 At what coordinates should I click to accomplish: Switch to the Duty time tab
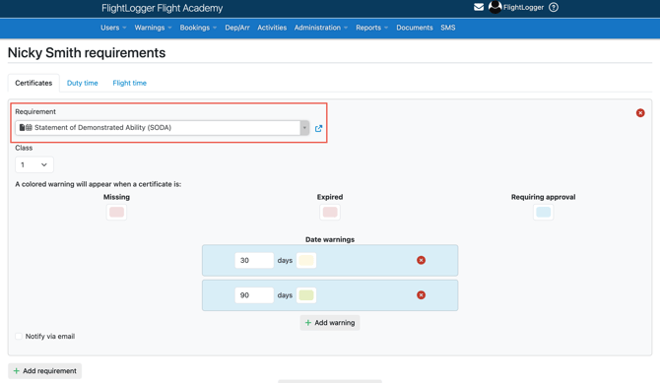point(82,83)
